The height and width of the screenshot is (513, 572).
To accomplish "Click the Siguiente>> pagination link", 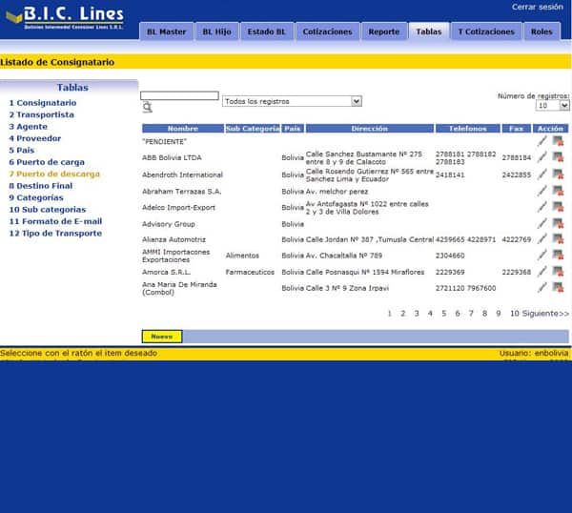I will [545, 314].
